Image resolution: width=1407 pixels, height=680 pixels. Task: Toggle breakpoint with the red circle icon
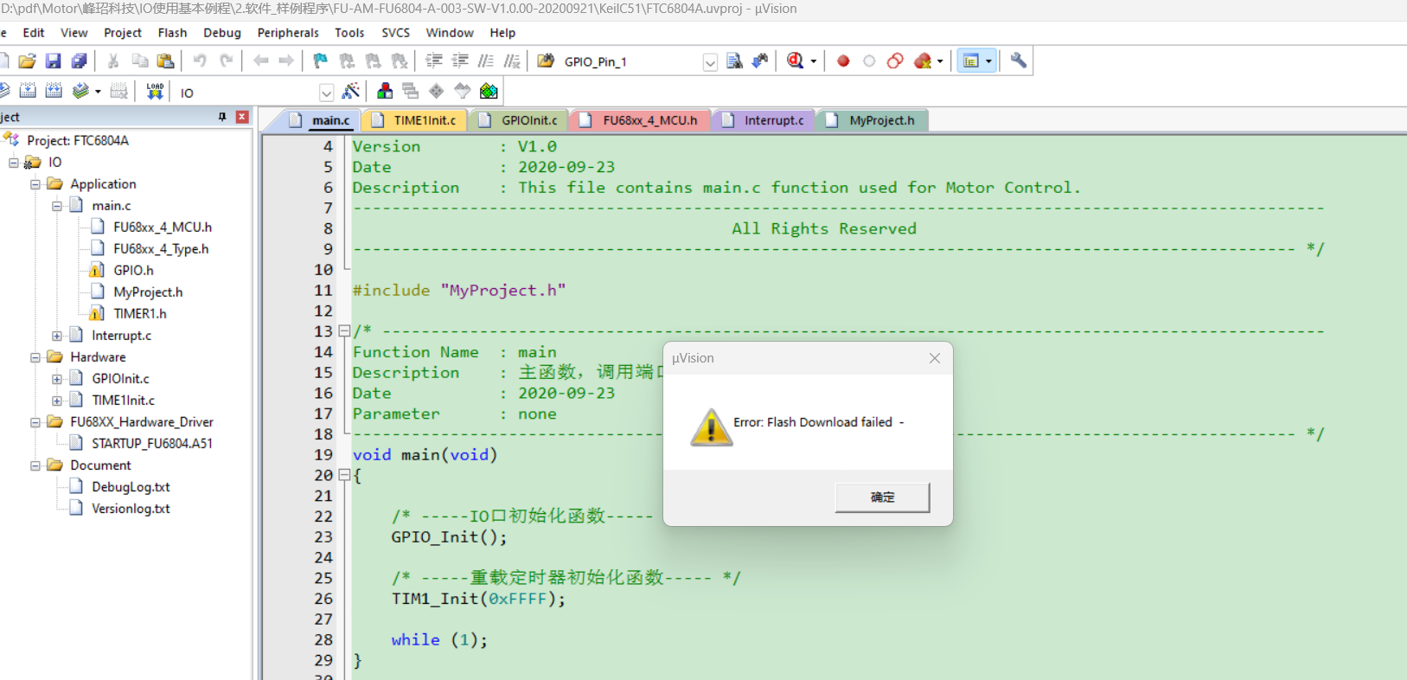pos(843,61)
